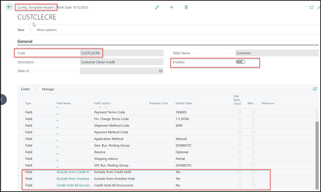Sort by Field Caption column header
Image resolution: width=321 pixels, height=192 pixels.
point(102,103)
